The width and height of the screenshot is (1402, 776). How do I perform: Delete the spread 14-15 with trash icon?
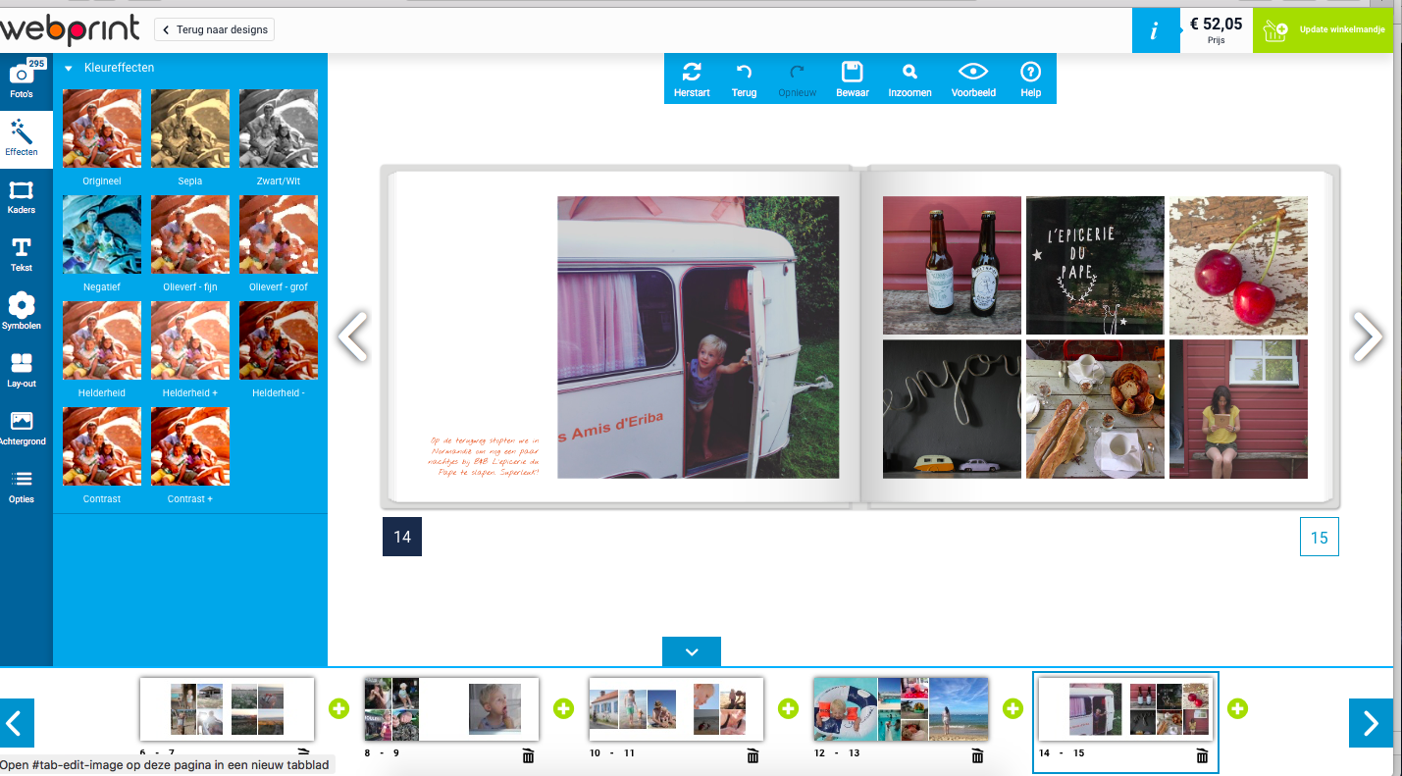click(1202, 755)
